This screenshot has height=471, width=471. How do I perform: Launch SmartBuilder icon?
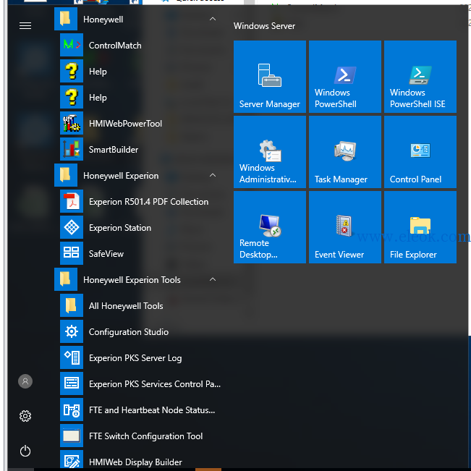(x=72, y=149)
